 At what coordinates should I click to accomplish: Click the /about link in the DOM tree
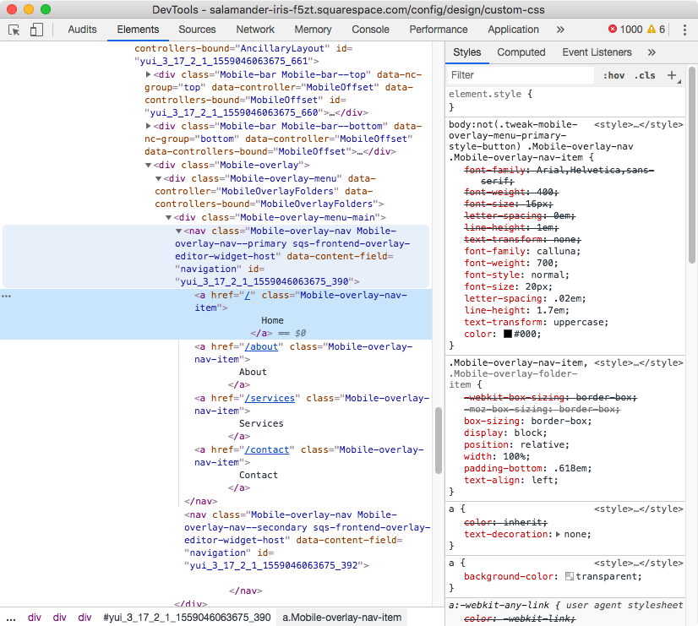click(262, 346)
